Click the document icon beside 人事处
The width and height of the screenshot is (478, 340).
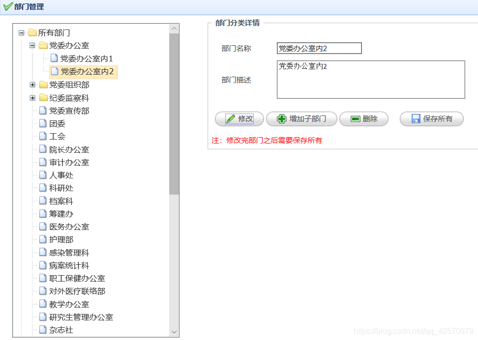(43, 174)
